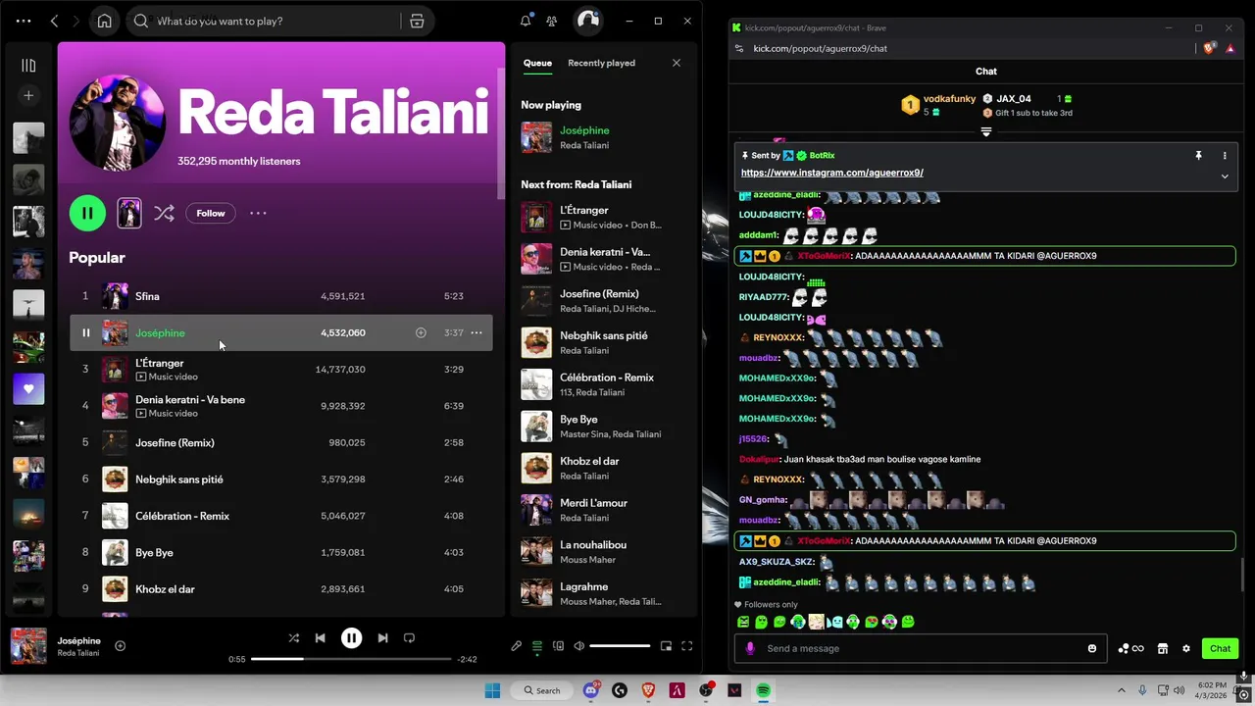The image size is (1255, 706).
Task: Open Your Library in Spotify sidebar
Action: (28, 66)
